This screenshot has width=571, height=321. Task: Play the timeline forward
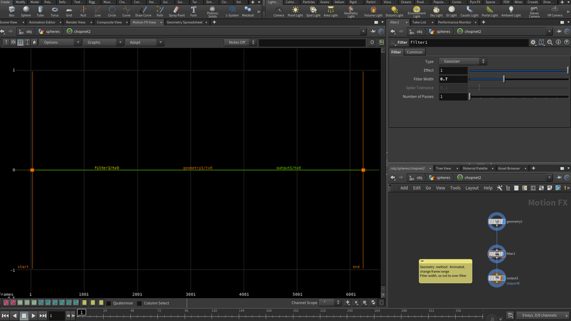tap(33, 315)
